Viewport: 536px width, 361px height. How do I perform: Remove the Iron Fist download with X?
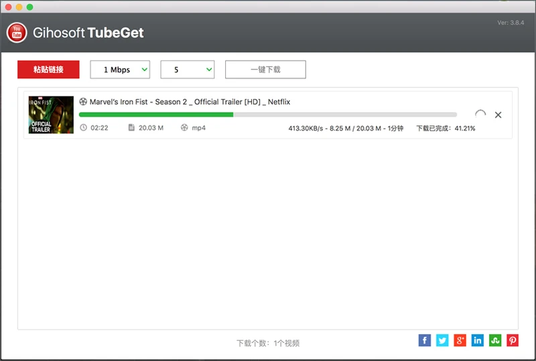tap(498, 115)
